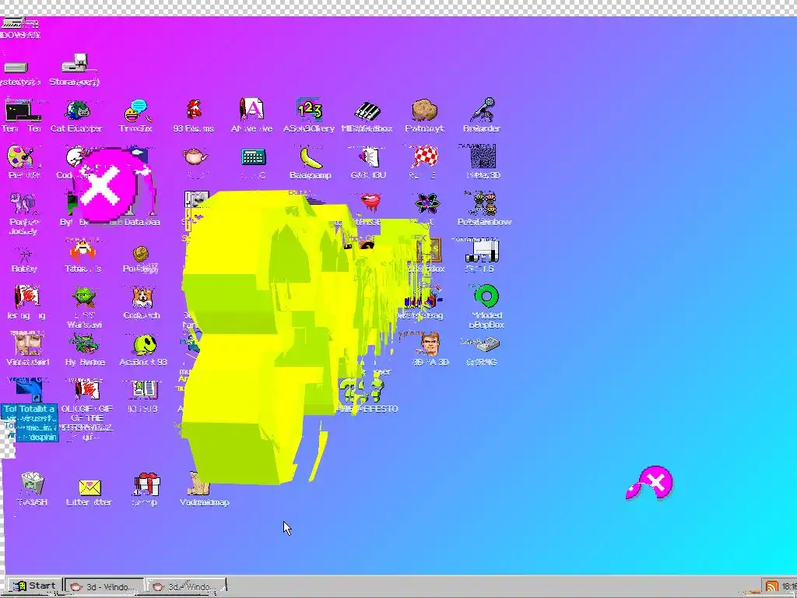Open the yellow love Letter envelope icon
Viewport: 797px width, 598px height.
point(90,487)
